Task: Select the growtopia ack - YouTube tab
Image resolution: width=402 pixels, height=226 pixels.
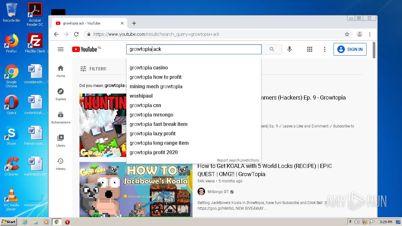Action: (x=89, y=23)
